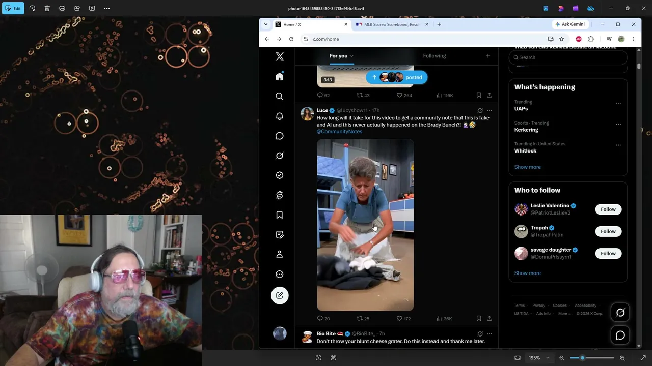Open the Whitlock trending topic
This screenshot has height=366, width=652.
coord(568,147)
